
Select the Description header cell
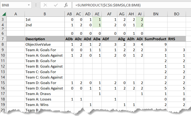pyautogui.click(x=45, y=39)
